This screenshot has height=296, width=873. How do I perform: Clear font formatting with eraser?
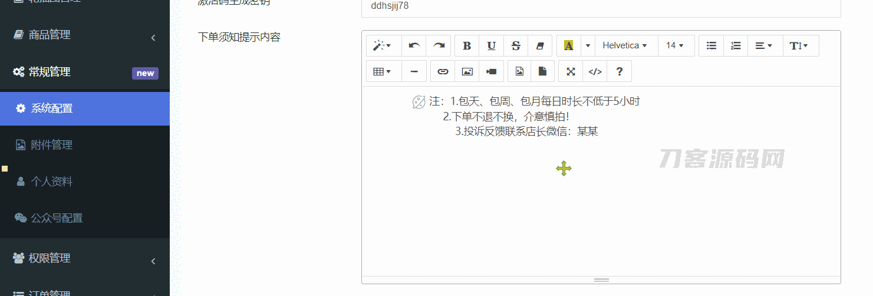coord(540,45)
